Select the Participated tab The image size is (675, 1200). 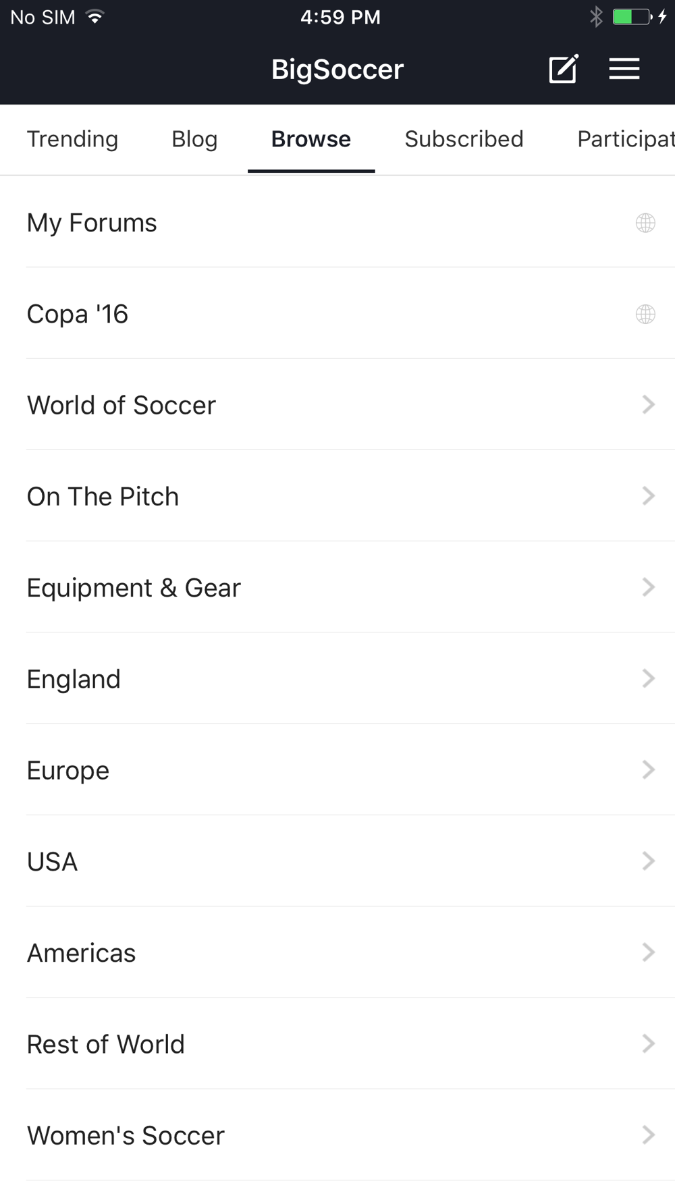point(625,139)
